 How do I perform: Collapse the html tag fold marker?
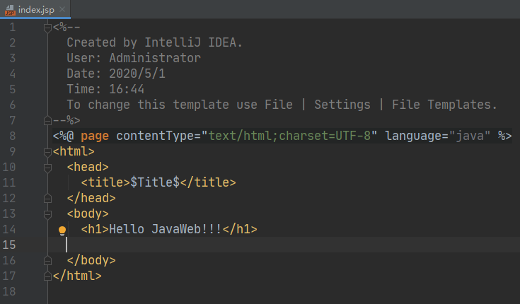(x=48, y=151)
